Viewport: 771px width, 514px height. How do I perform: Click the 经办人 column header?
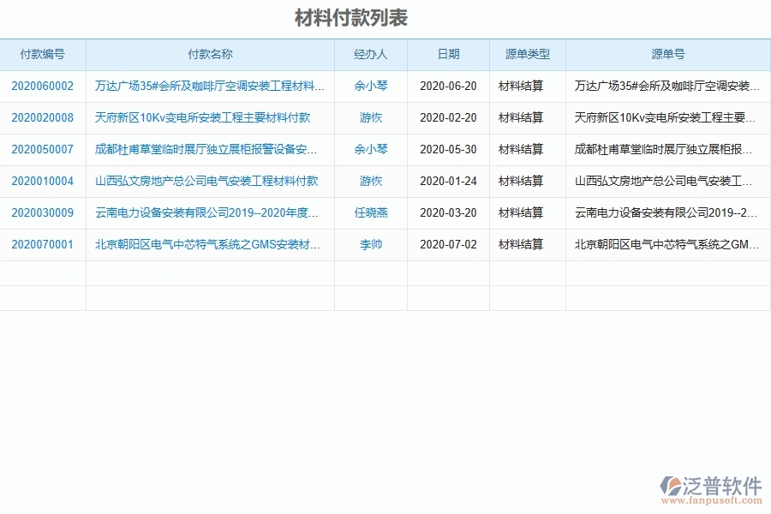coord(370,55)
